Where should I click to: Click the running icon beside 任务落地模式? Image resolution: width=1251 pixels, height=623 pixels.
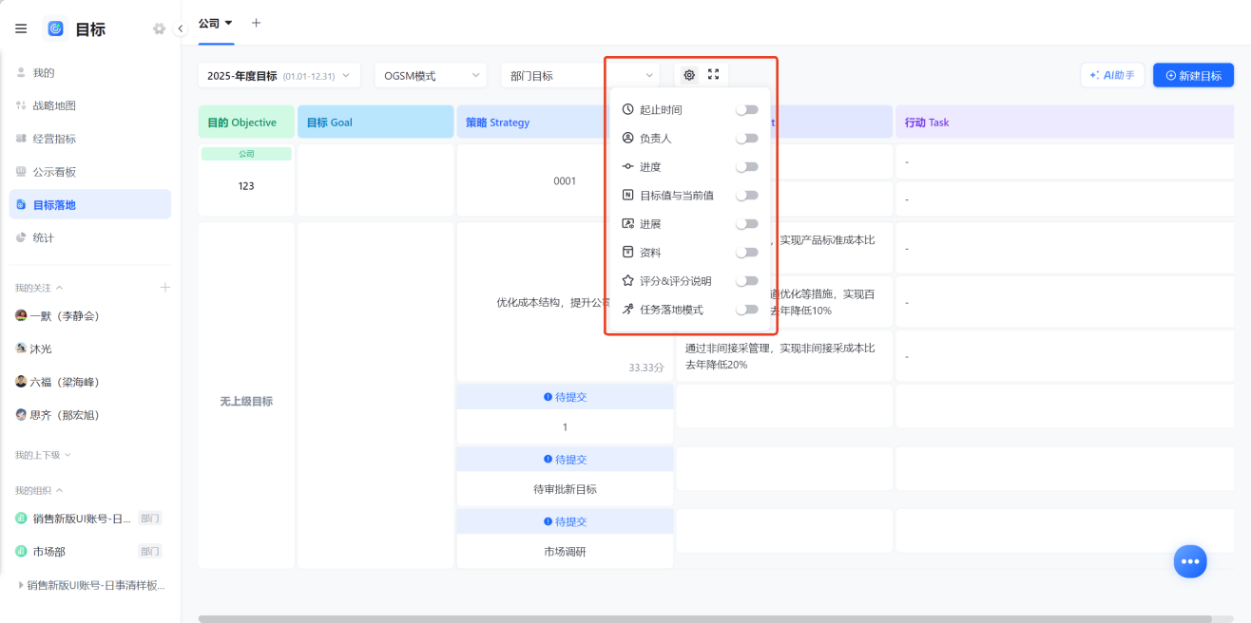(627, 309)
